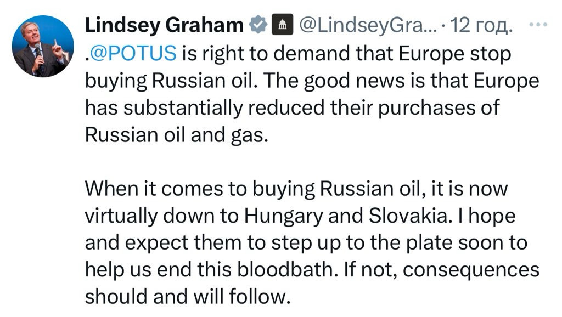Open the @POTUS mention link
562x317 pixels.
133,53
